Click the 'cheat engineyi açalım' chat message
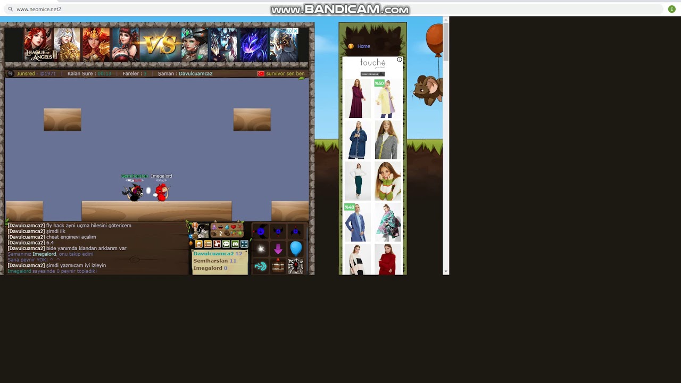Image resolution: width=681 pixels, height=383 pixels. 71,237
